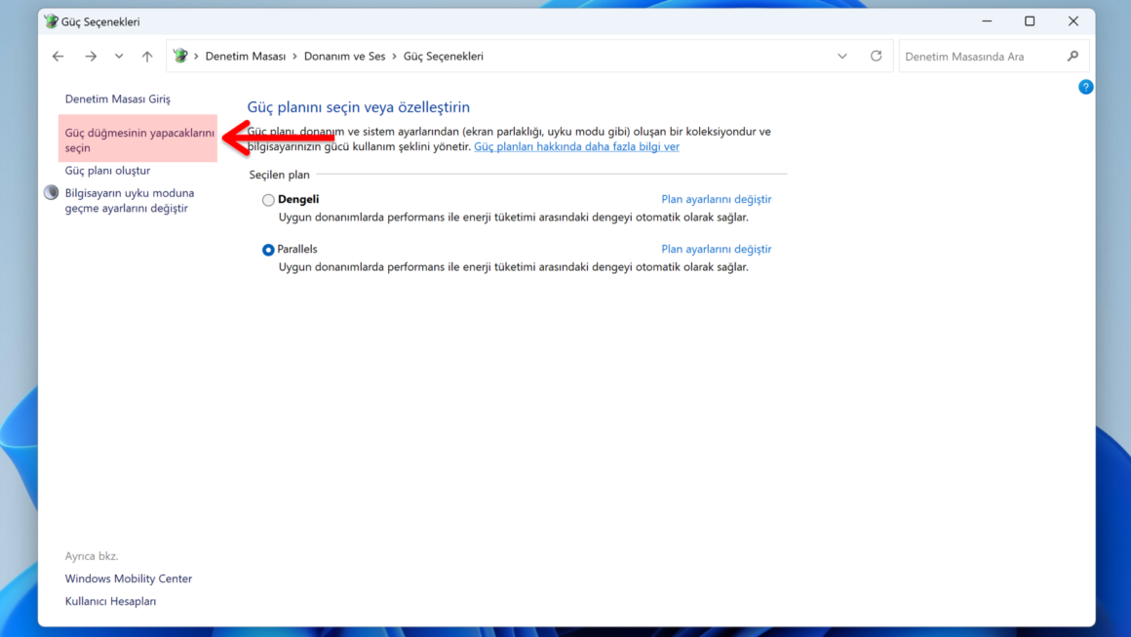1131x637 pixels.
Task: Open Bilgisayarın uyku moduna geçme ayarlarını değiştir
Action: (x=129, y=201)
